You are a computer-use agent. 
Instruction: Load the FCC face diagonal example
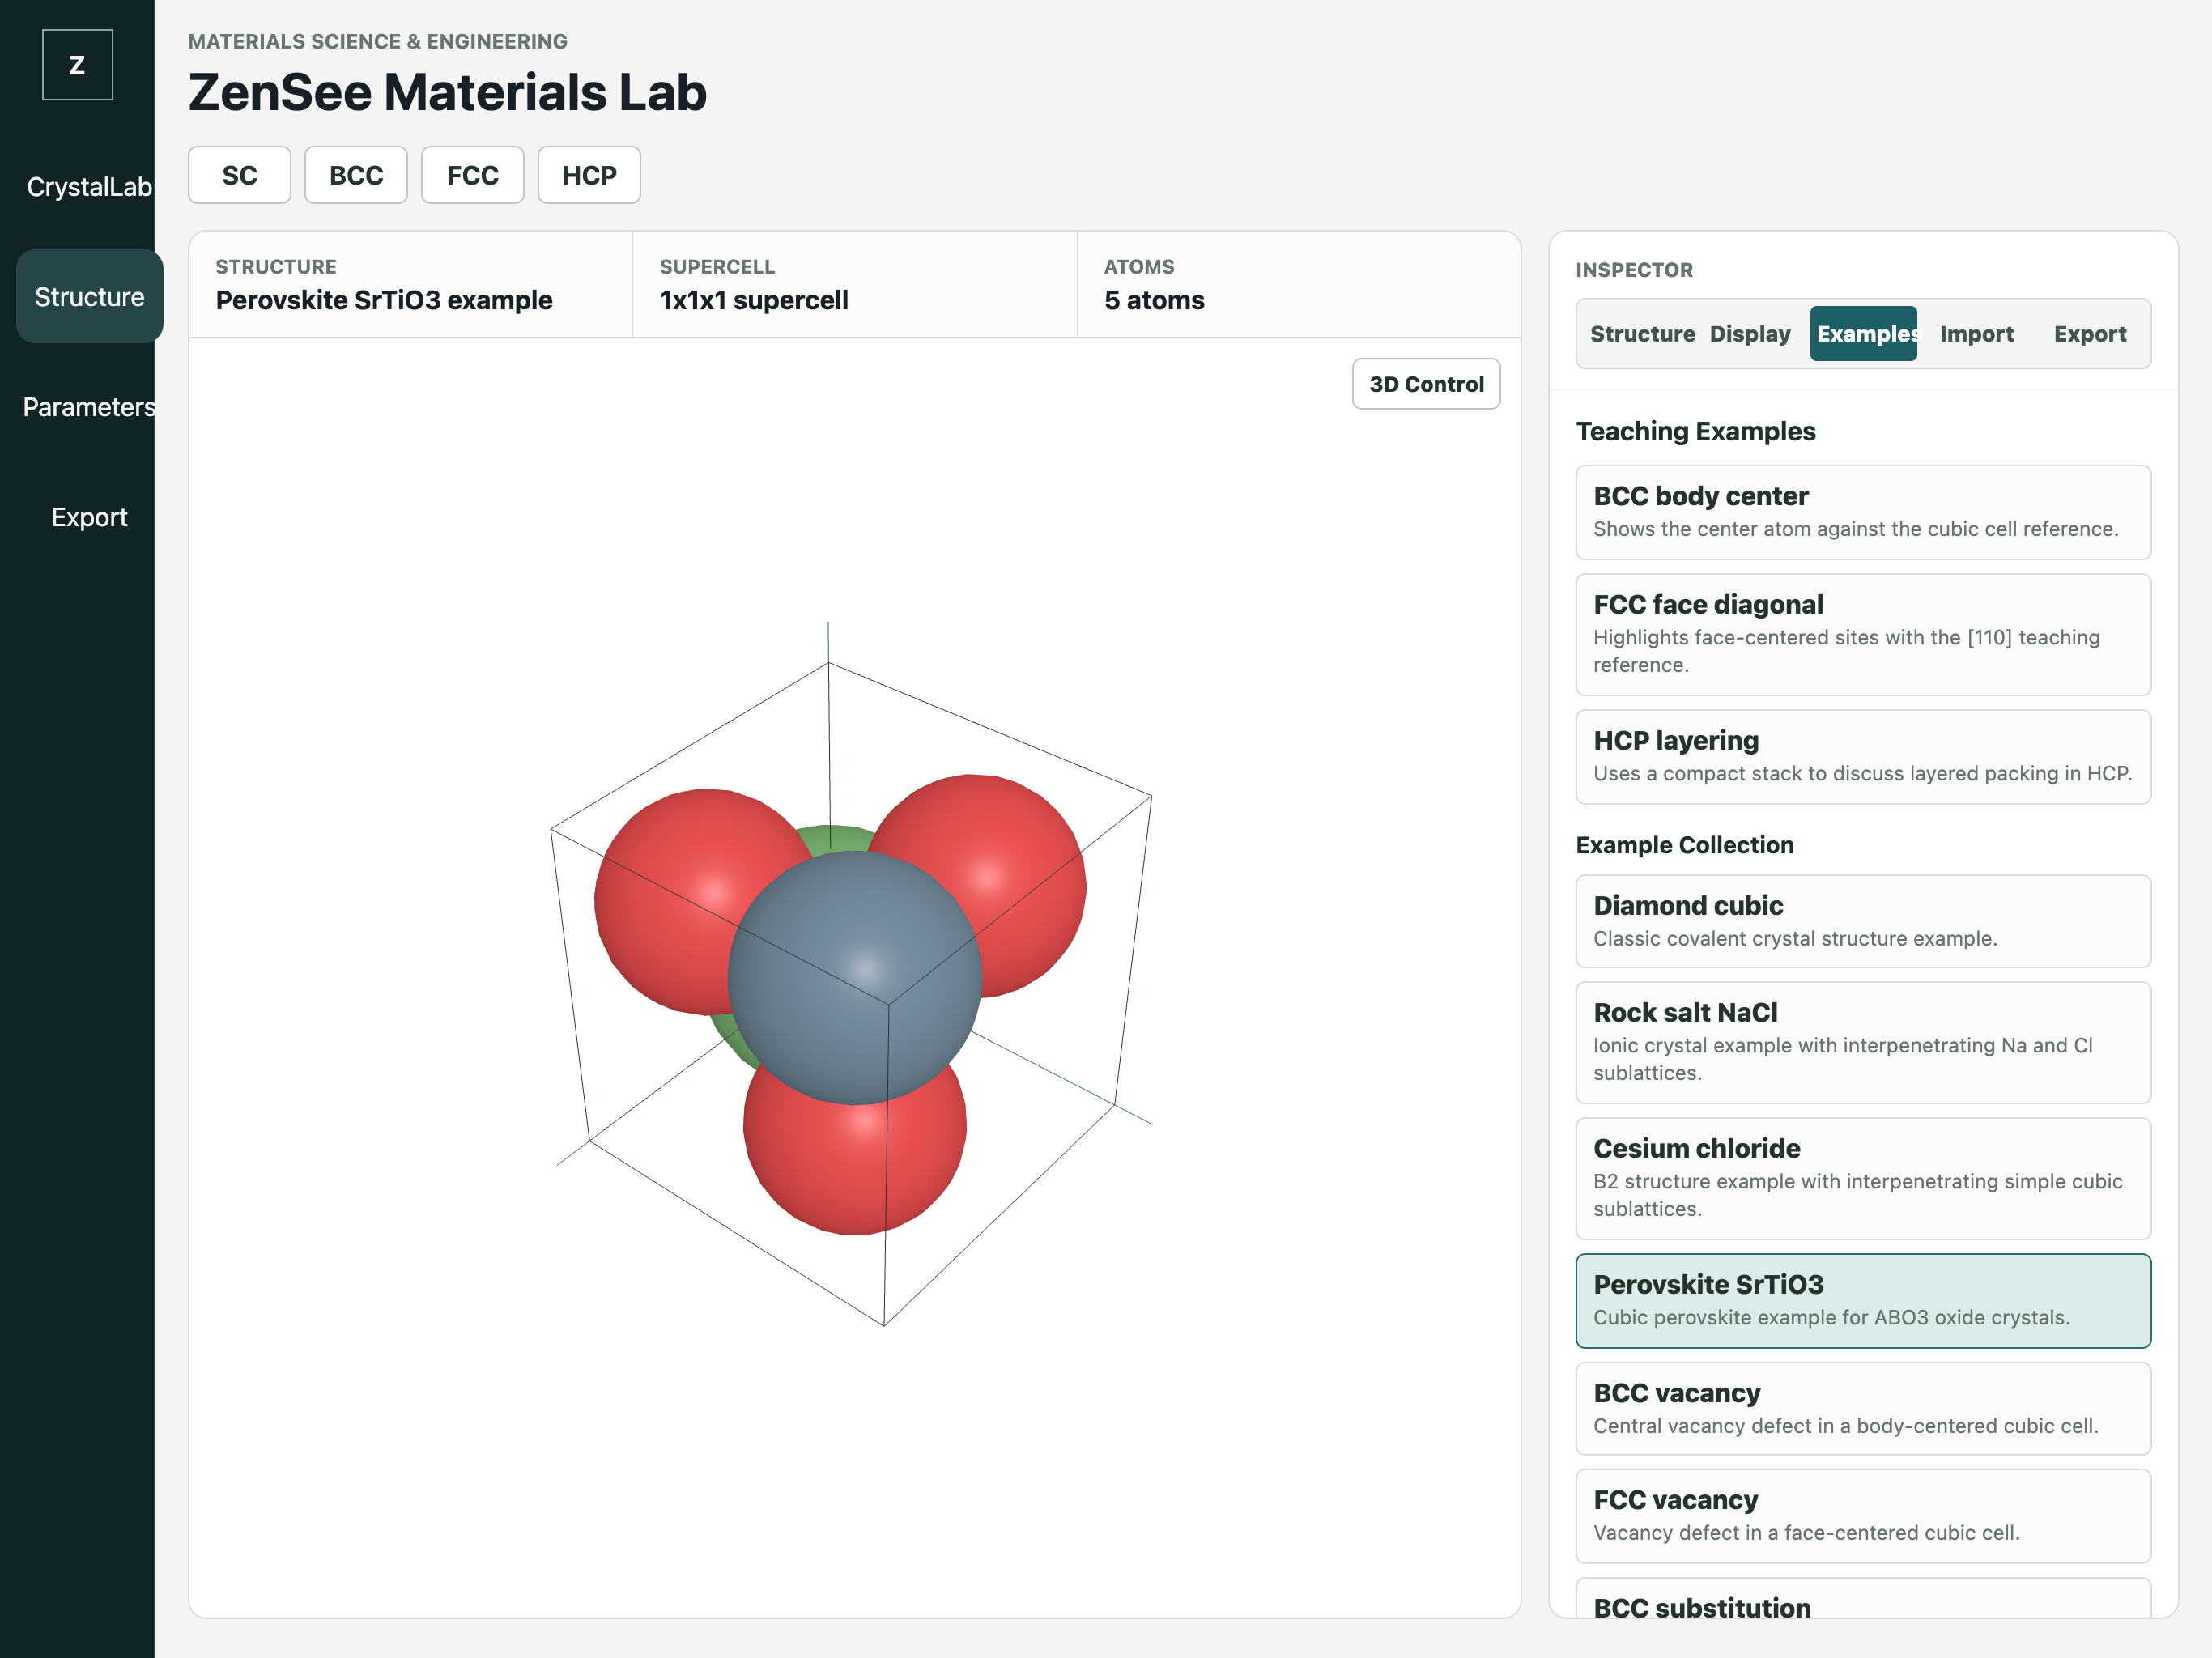(1863, 634)
